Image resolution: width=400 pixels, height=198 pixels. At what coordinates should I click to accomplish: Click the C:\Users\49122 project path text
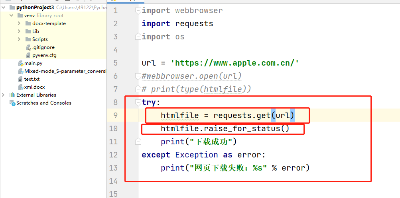(82, 8)
